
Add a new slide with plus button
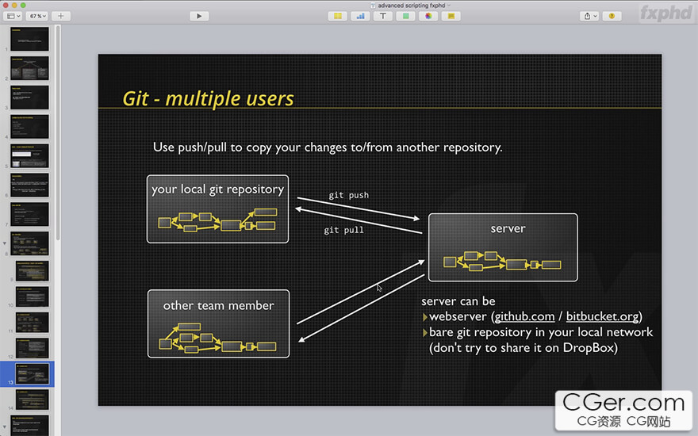[61, 16]
